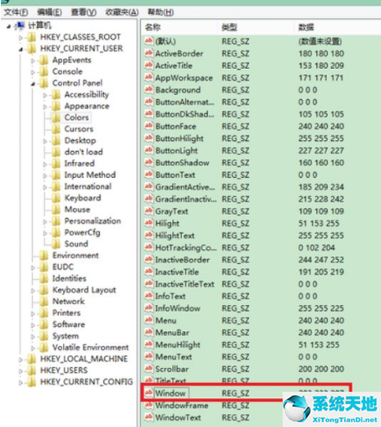This screenshot has width=381, height=427.
Task: Open the 文件(F) menu
Action: [16, 12]
